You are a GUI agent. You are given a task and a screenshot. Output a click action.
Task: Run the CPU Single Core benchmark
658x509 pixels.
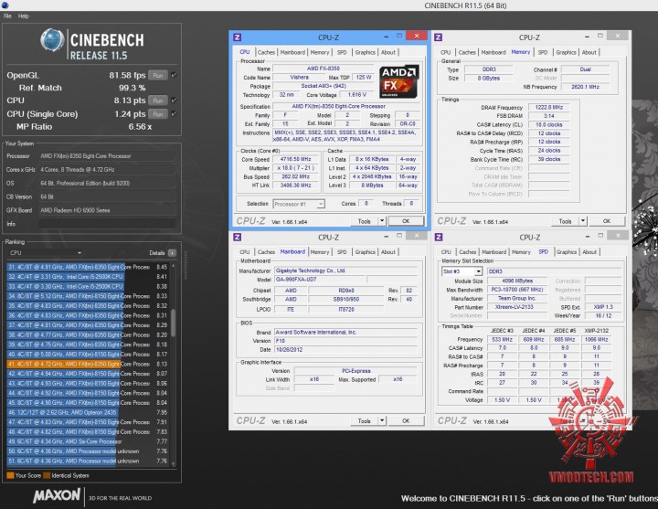pos(158,114)
